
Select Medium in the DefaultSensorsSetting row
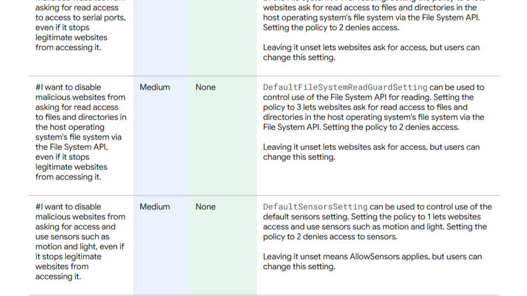pyautogui.click(x=154, y=207)
